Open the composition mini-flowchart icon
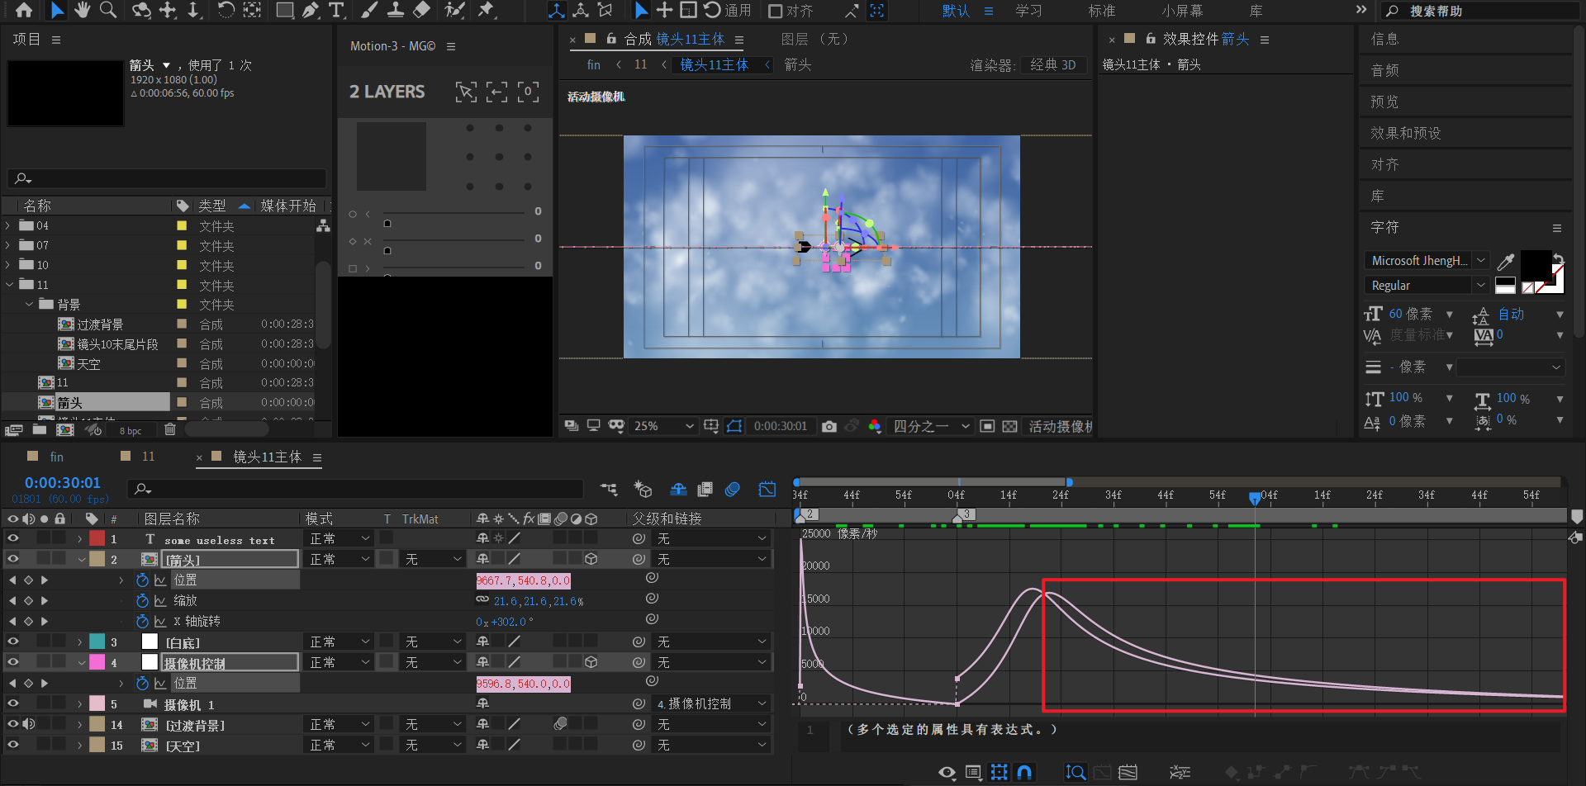Image resolution: width=1586 pixels, height=786 pixels. tap(609, 489)
